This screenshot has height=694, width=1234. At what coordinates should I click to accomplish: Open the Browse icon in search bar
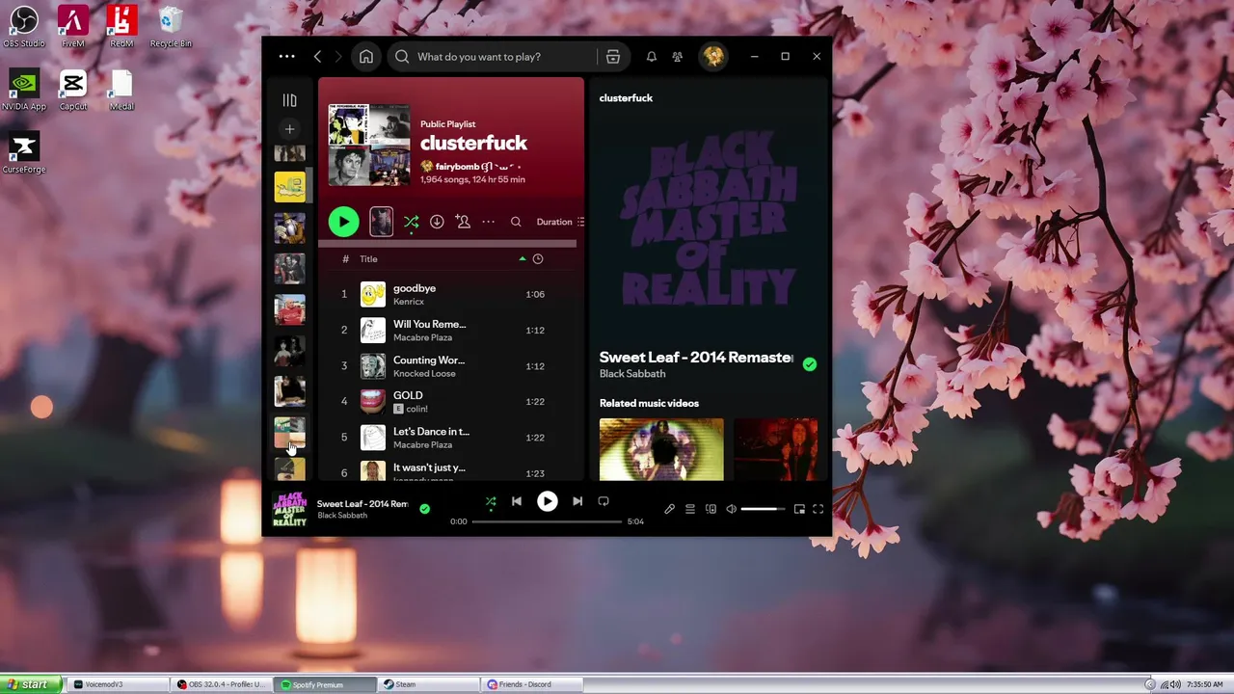[612, 57]
